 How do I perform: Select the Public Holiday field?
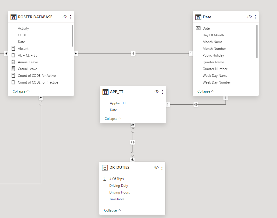(214, 55)
